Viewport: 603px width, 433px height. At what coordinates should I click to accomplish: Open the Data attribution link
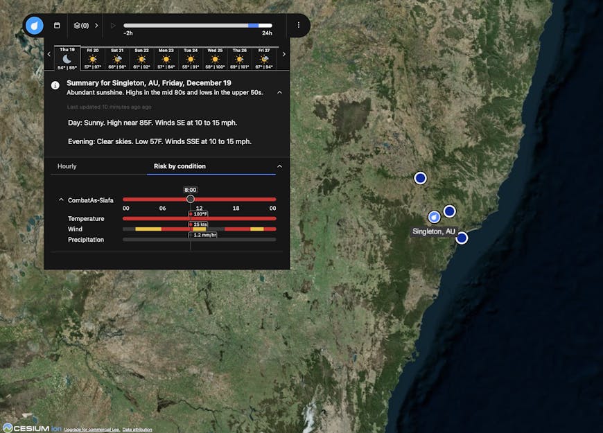coord(137,429)
